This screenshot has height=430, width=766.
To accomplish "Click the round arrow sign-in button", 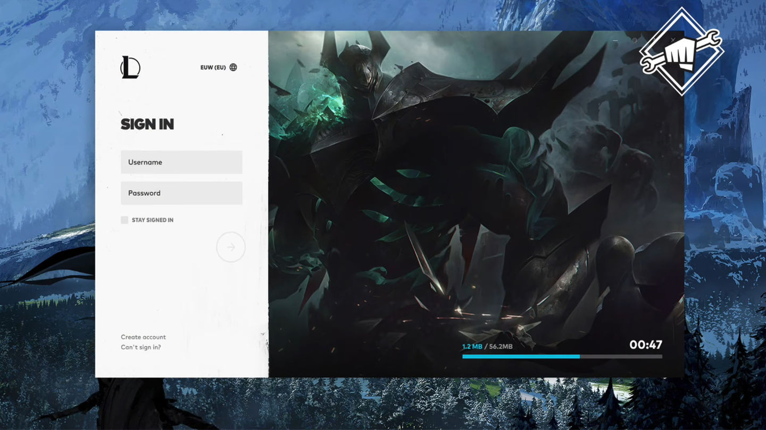I will pos(231,247).
